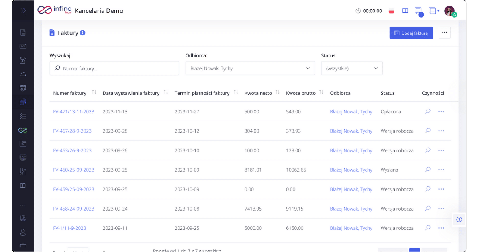Open the quick add plus dropdown in header
The image size is (482, 252).
(x=434, y=11)
